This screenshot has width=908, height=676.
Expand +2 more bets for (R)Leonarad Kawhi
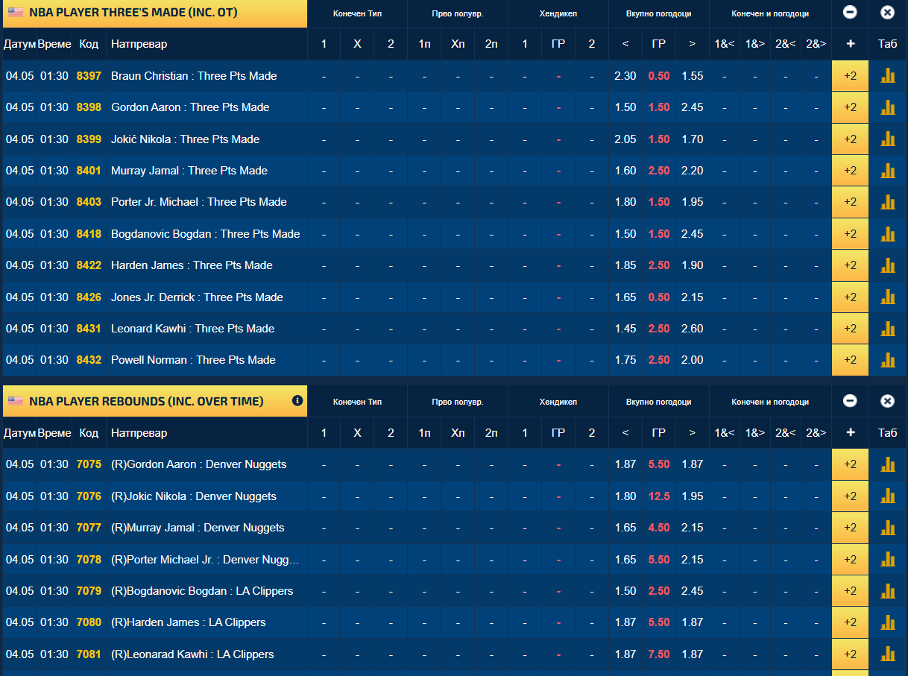[851, 654]
